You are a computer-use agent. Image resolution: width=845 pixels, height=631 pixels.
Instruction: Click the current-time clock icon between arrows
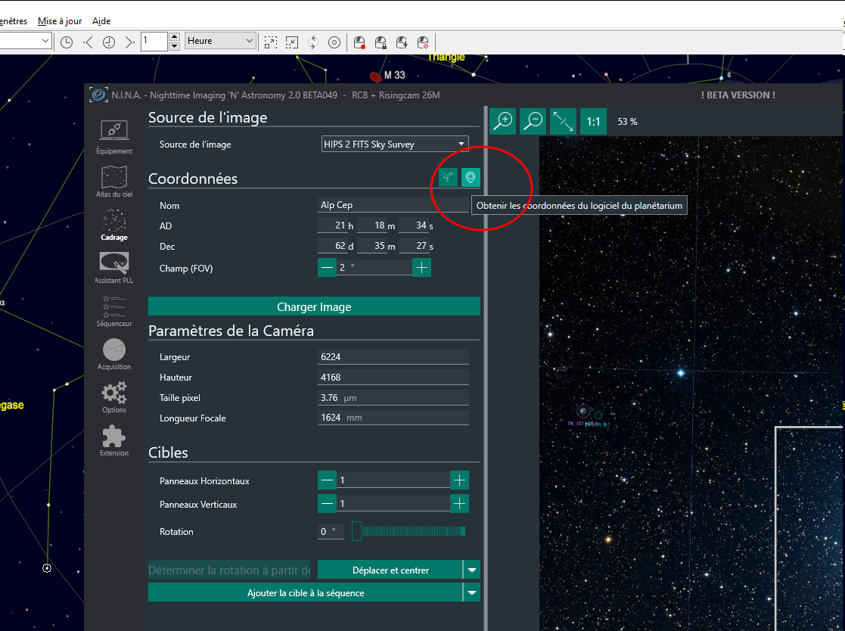[109, 42]
